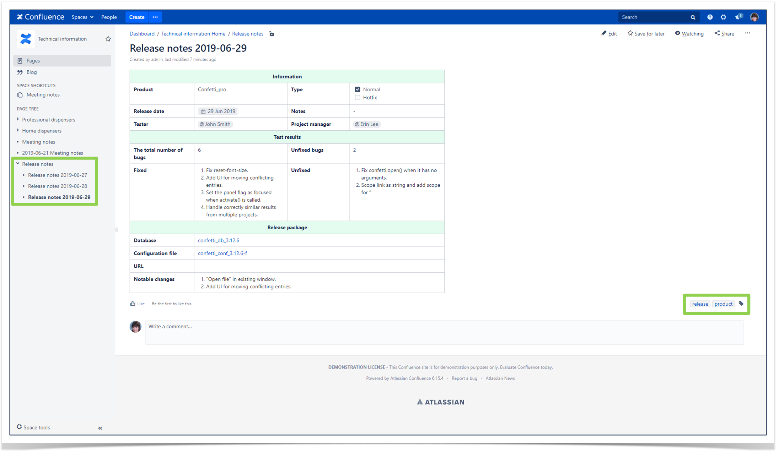Click the search magnifier icon in toolbar
Image resolution: width=779 pixels, height=453 pixels.
click(693, 17)
